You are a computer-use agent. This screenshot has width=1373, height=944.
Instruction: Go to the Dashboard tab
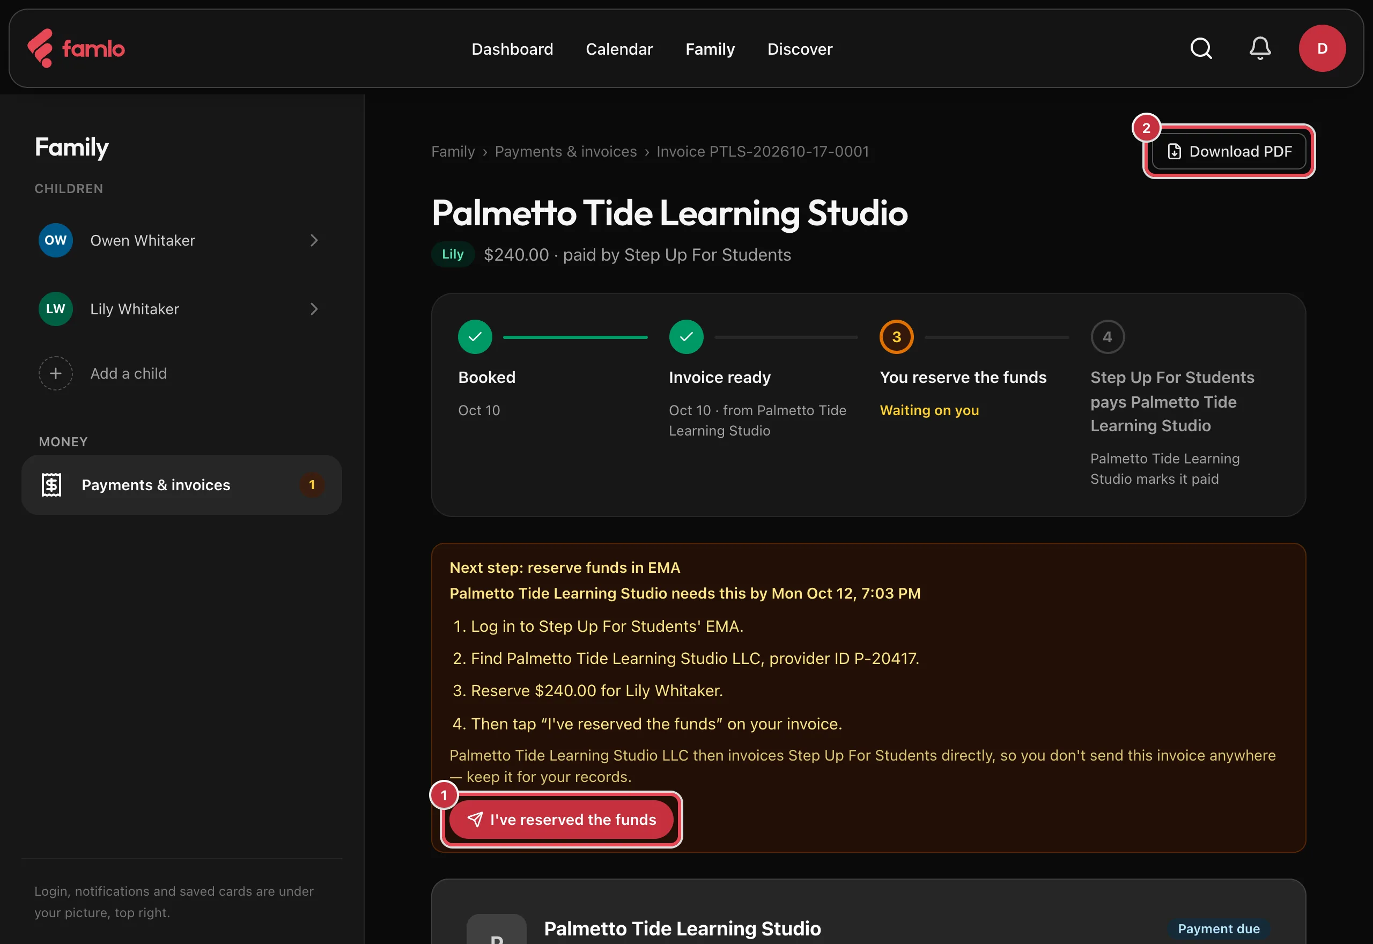click(512, 49)
